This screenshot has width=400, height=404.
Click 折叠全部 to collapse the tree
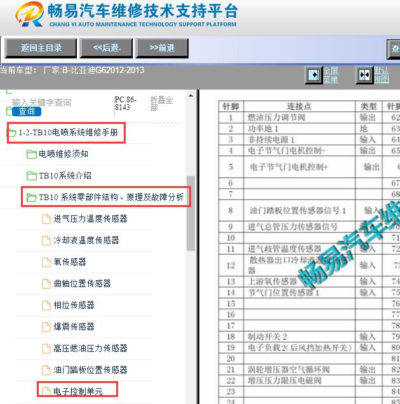161,103
